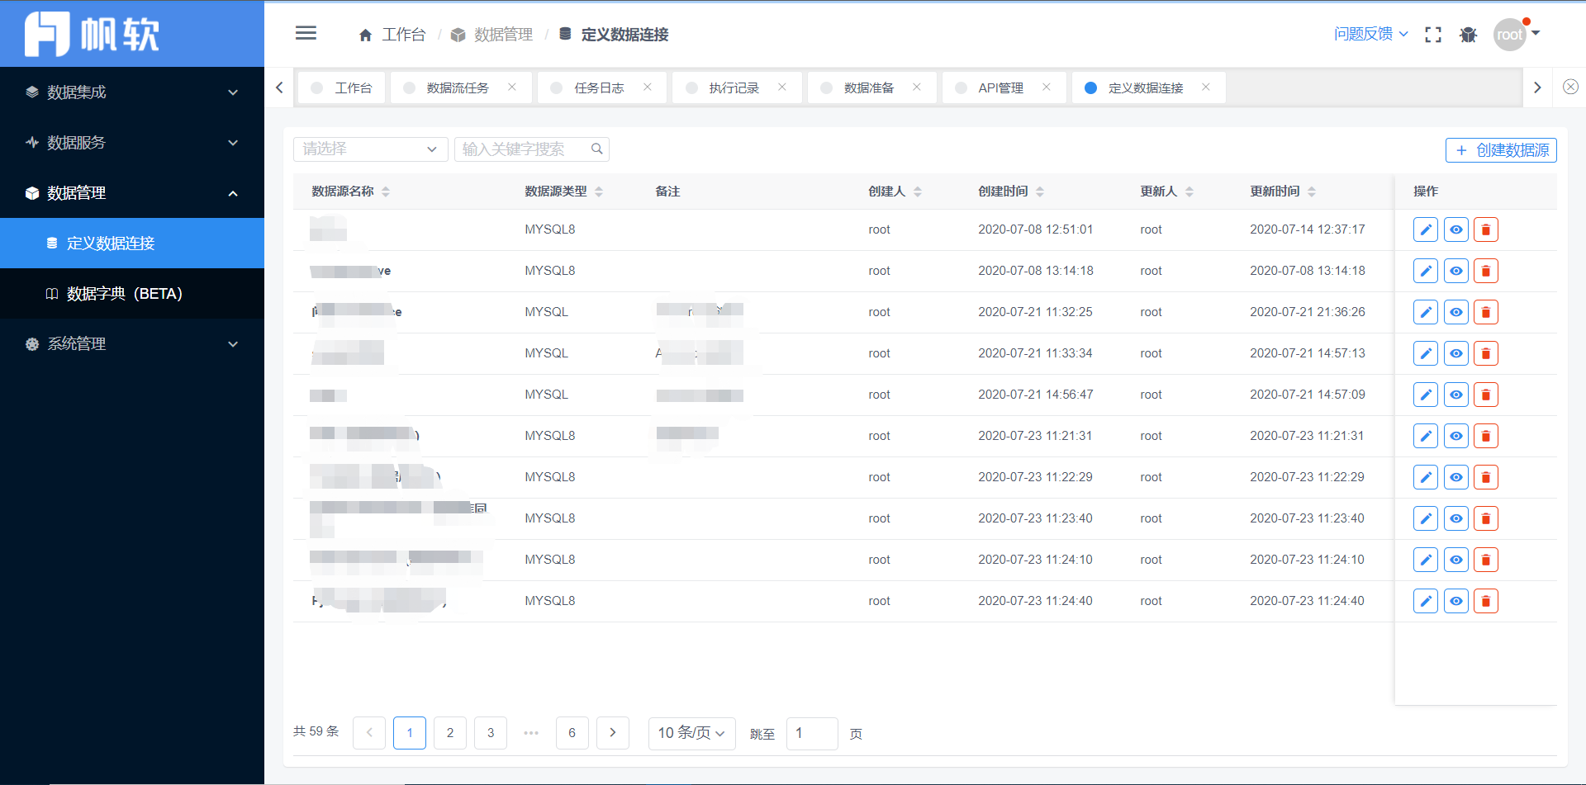
Task: Close the 定义数据连接 tab
Action: tap(1206, 87)
